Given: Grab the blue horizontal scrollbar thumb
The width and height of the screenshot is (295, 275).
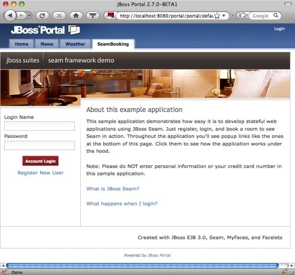Looking at the screenshot, I should pyautogui.click(x=142, y=266).
